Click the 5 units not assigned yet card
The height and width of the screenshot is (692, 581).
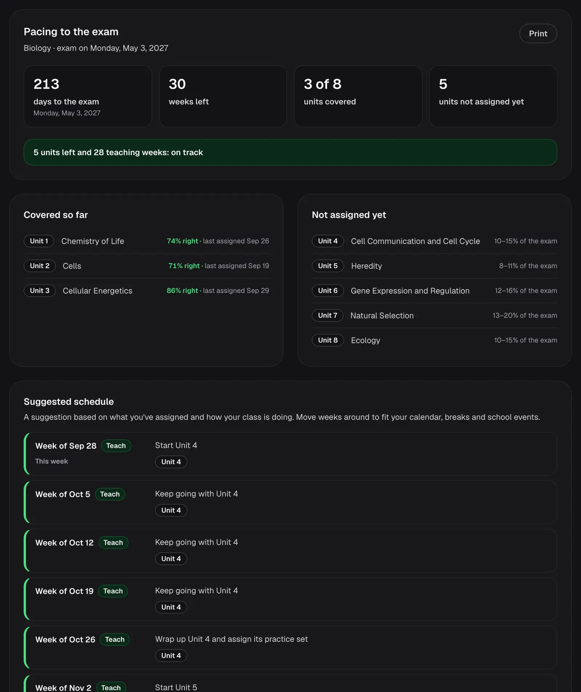pos(493,96)
